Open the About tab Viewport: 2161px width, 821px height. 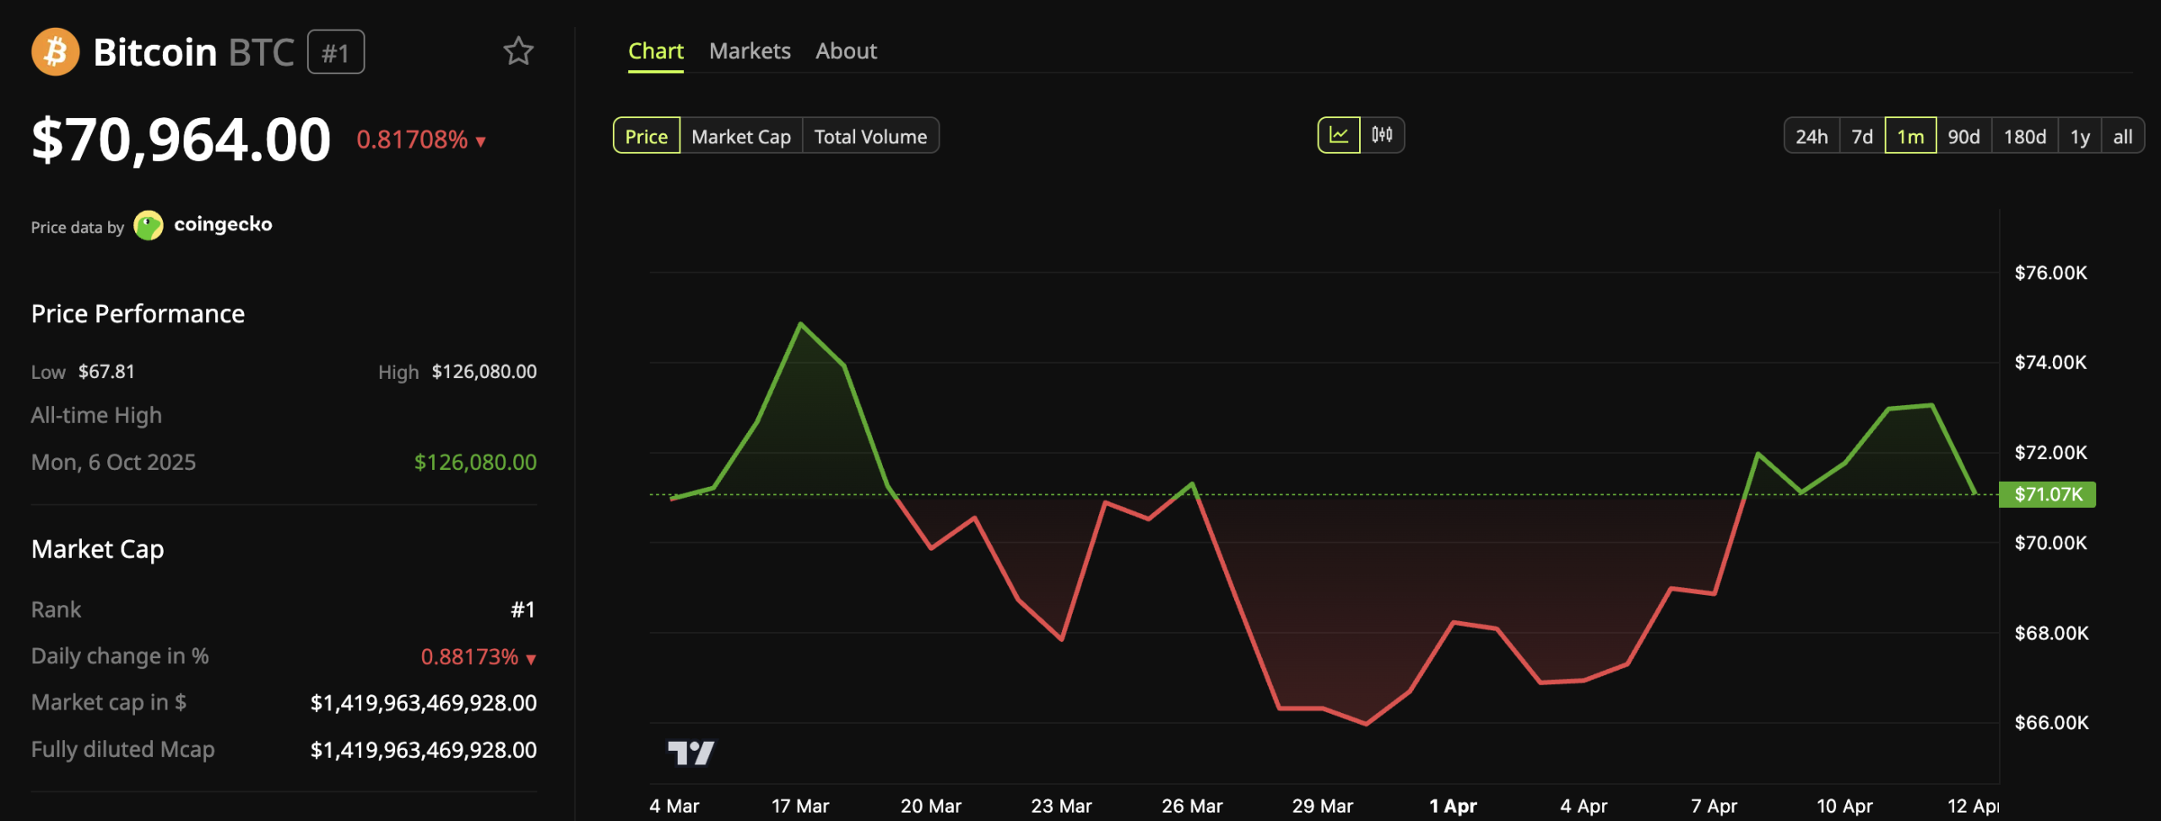point(846,51)
